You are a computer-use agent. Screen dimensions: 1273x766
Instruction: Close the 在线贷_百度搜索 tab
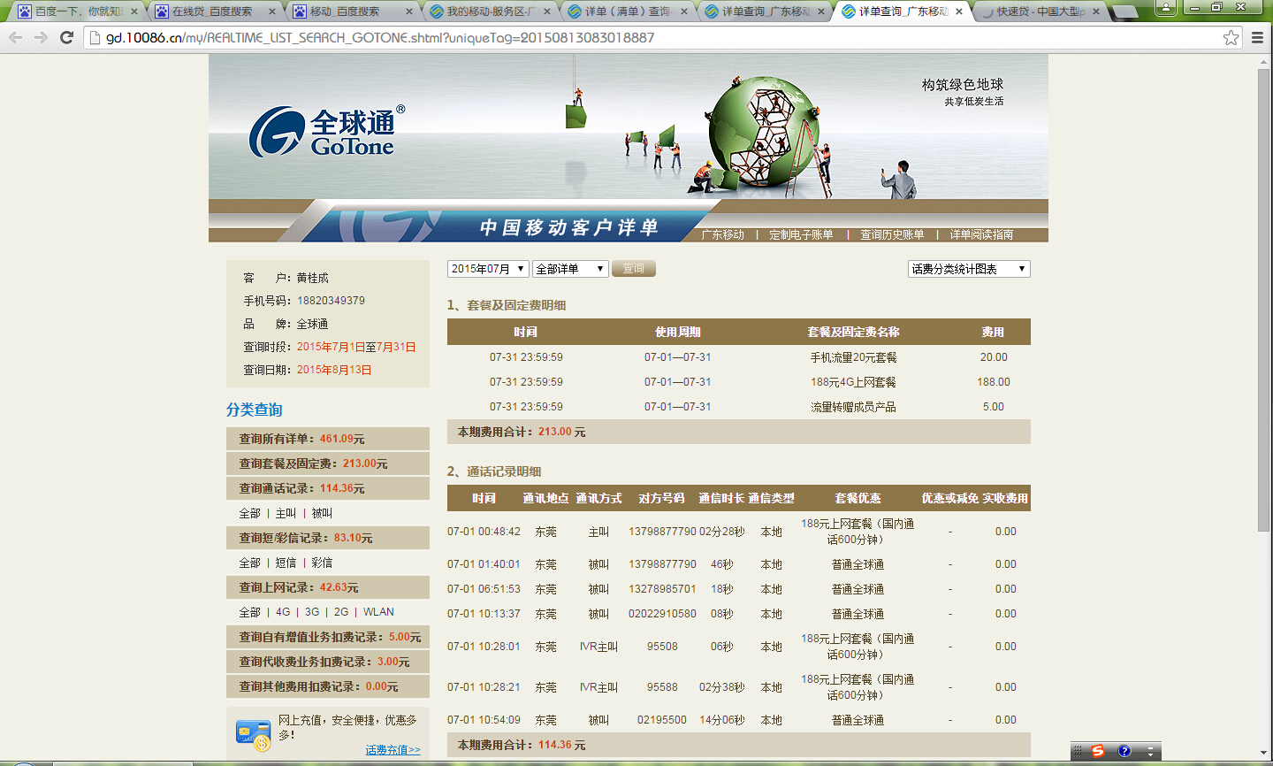(x=272, y=11)
